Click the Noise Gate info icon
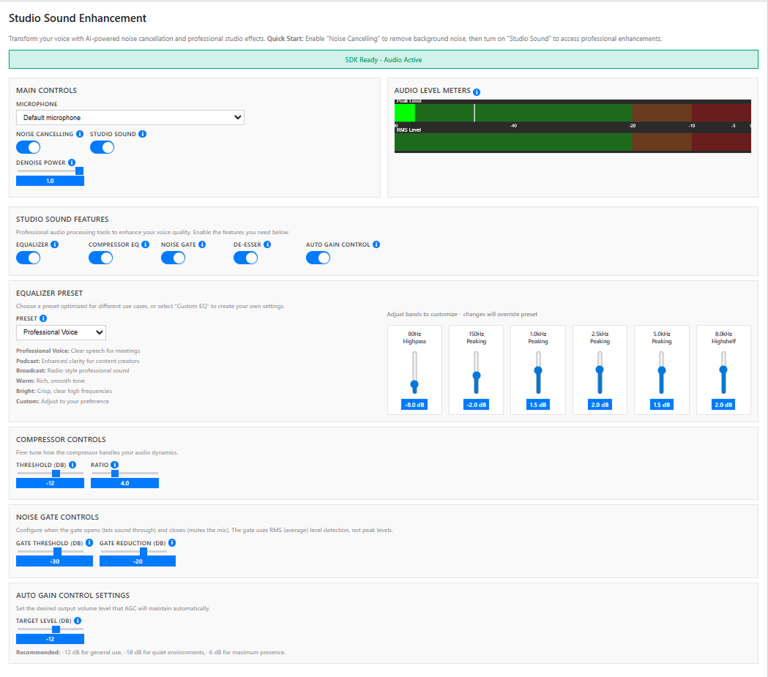Image resolution: width=768 pixels, height=677 pixels. pos(202,244)
